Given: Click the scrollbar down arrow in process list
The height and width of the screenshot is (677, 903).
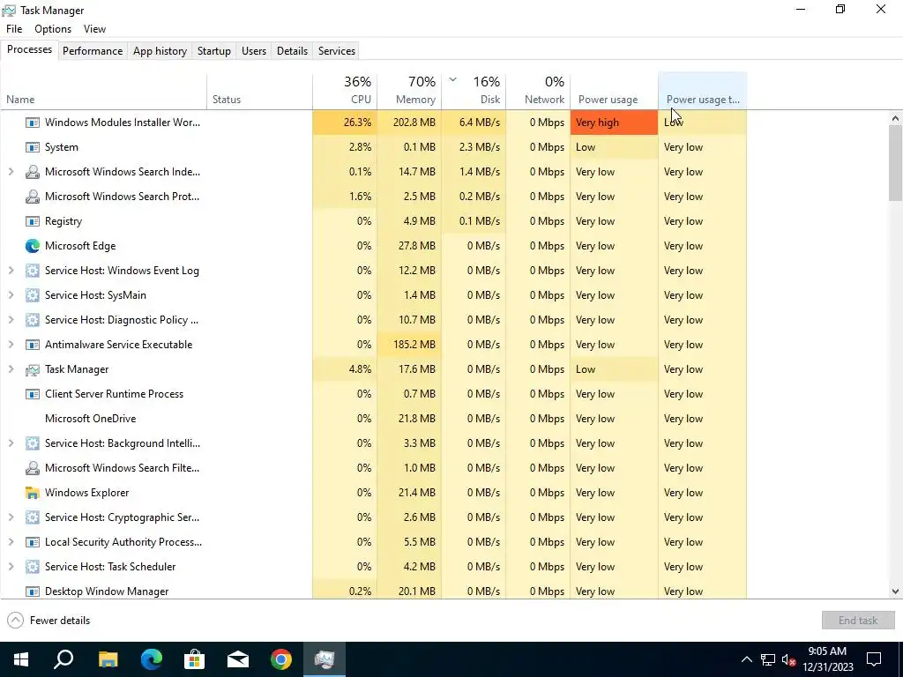Looking at the screenshot, I should tap(895, 591).
